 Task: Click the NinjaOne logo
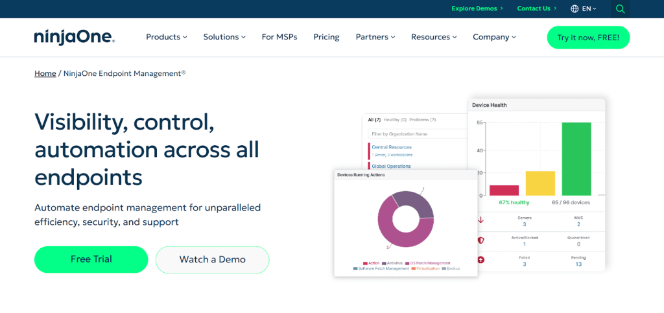pyautogui.click(x=75, y=37)
